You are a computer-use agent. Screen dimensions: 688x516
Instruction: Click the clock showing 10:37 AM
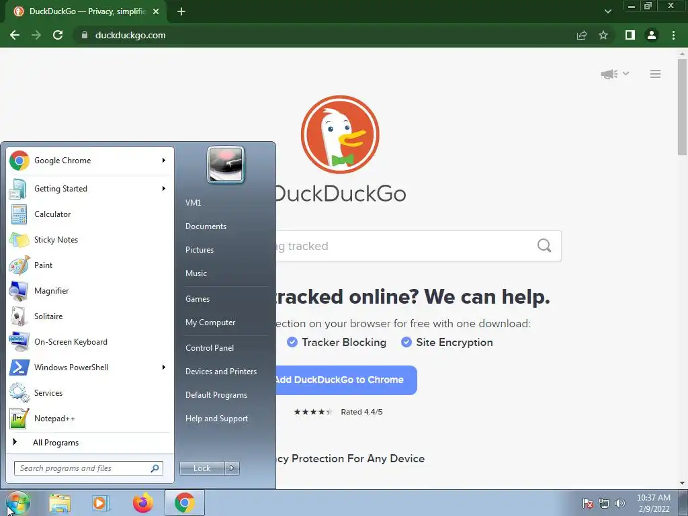click(653, 498)
